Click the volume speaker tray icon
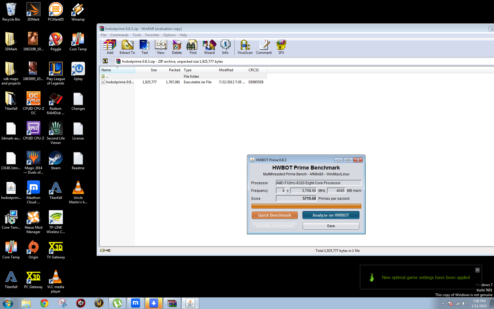494x309 pixels. click(x=464, y=303)
